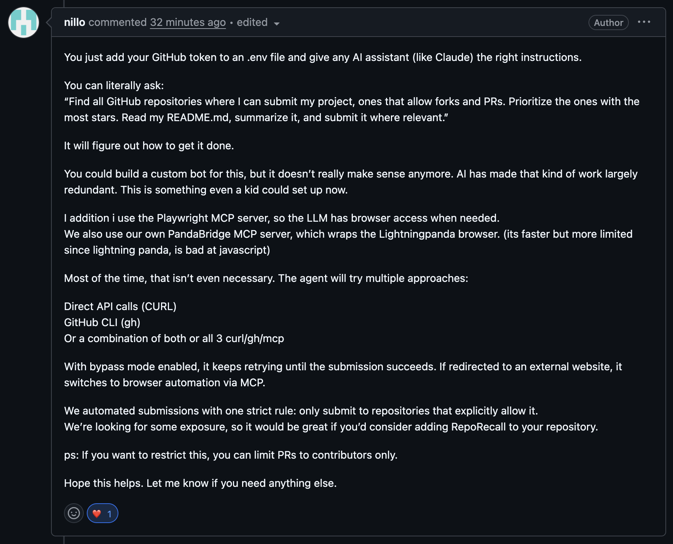Open nillo's profile avatar
The image size is (673, 544).
pyautogui.click(x=24, y=22)
